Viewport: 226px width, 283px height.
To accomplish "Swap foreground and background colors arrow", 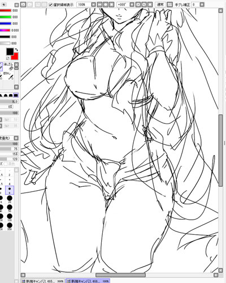I will point(16,50).
